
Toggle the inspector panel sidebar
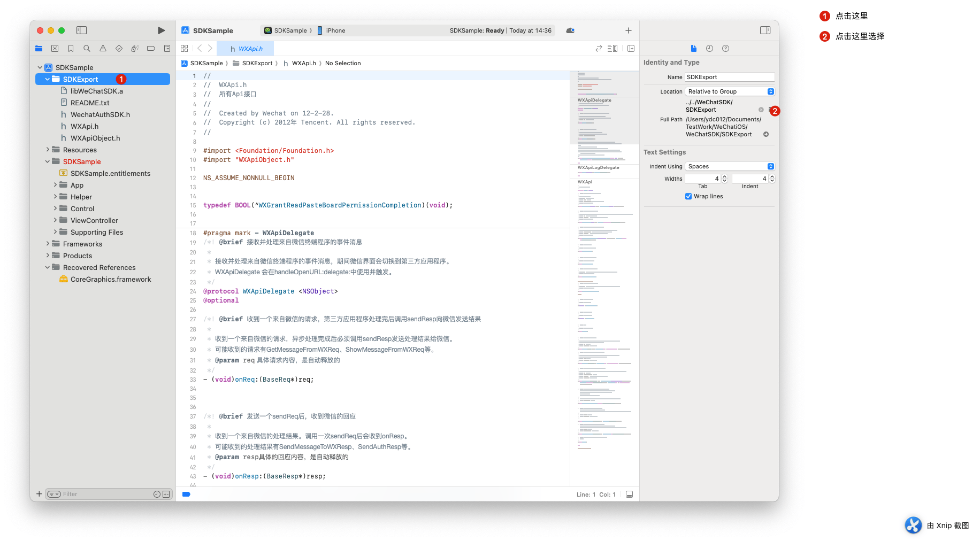pyautogui.click(x=765, y=30)
